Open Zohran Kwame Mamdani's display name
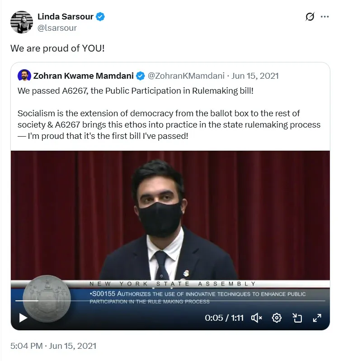The image size is (338, 361). click(x=84, y=76)
